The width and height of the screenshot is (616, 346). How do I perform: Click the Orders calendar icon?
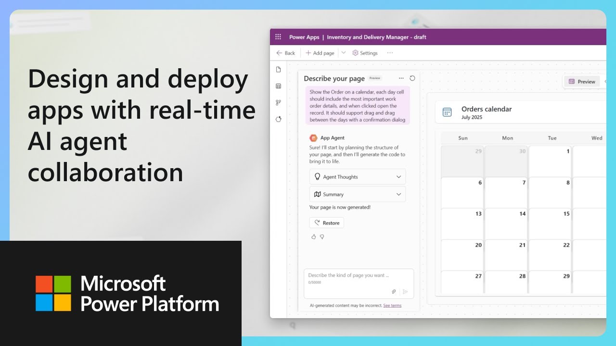click(x=447, y=112)
